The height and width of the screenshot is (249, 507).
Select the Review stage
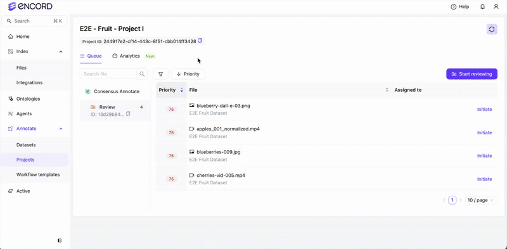point(115,111)
